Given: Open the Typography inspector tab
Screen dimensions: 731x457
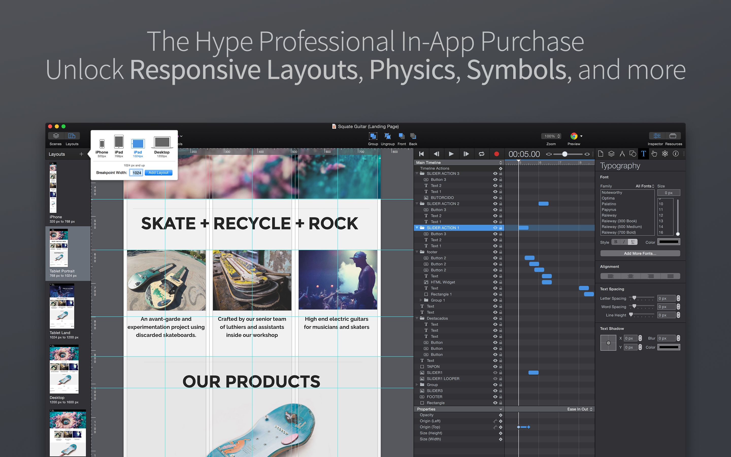Looking at the screenshot, I should 643,154.
